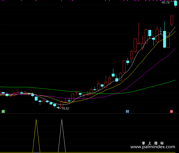The width and height of the screenshot is (179, 153).
Task: Click the red 涨 marker icon
Action: (x=171, y=112)
